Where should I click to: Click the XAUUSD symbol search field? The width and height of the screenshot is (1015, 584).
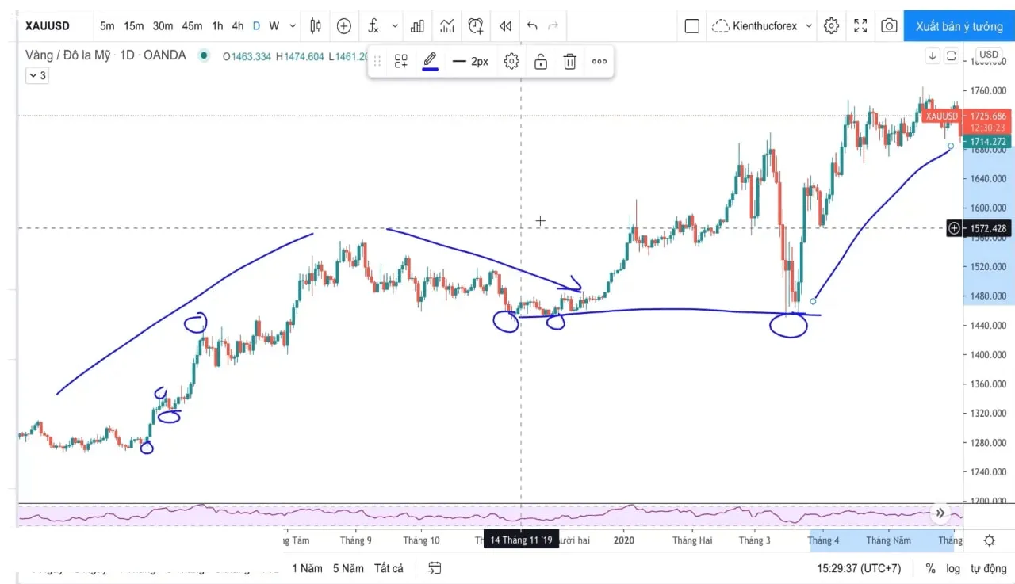pyautogui.click(x=48, y=26)
